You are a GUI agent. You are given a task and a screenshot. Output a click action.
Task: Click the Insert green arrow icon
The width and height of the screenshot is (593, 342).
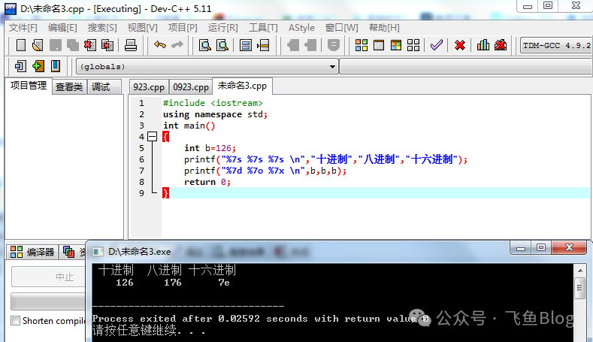click(x=38, y=66)
